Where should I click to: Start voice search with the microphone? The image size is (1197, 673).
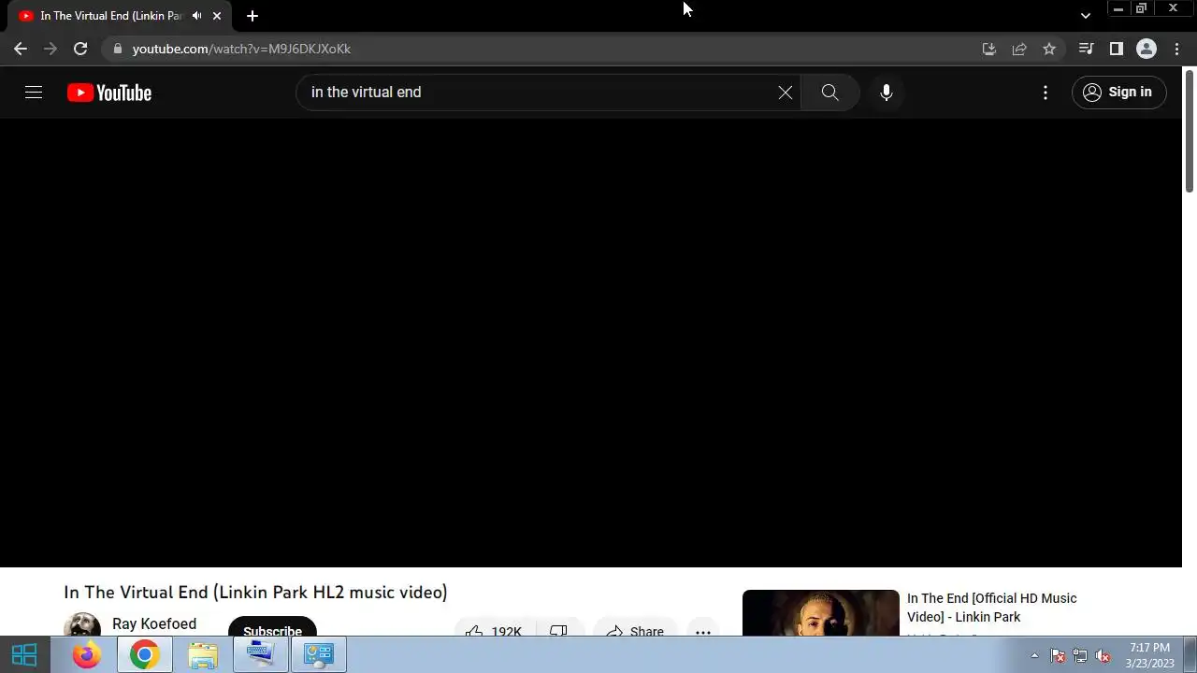(x=887, y=92)
